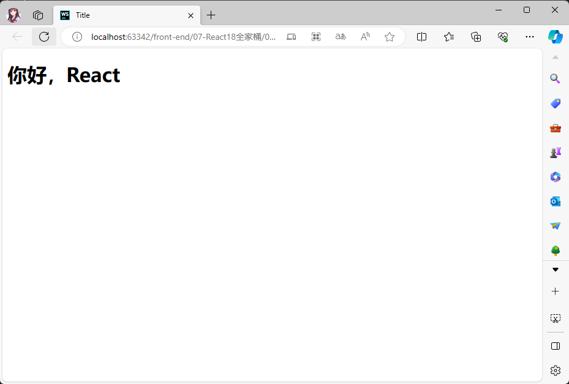Open the Favorites list dropdown
This screenshot has height=384, width=569.
click(x=449, y=37)
